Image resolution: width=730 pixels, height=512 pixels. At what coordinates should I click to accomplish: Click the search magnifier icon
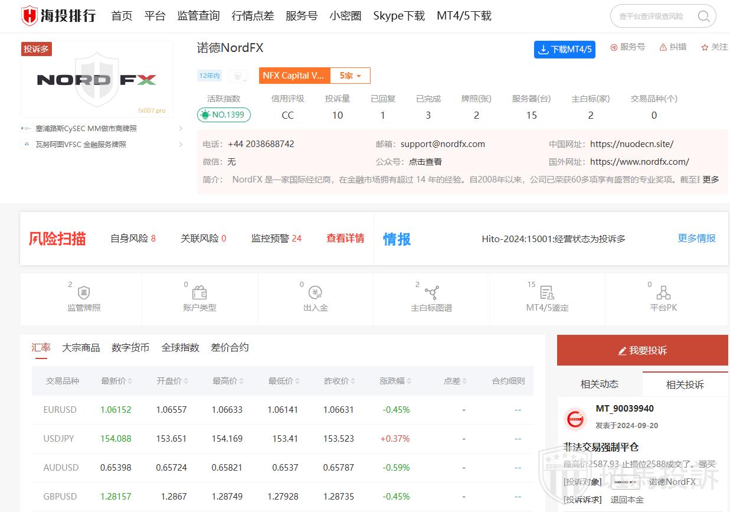703,17
